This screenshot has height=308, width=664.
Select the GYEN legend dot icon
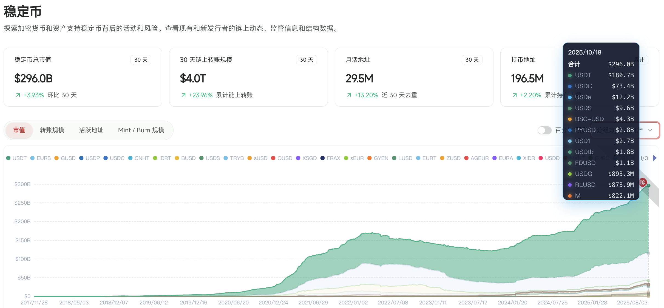coord(370,158)
